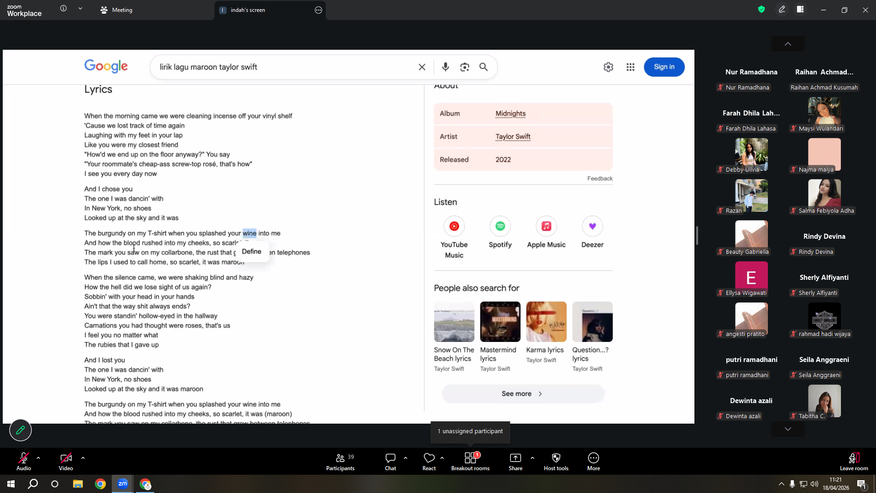Expand See more related searches
Image resolution: width=876 pixels, height=493 pixels.
pyautogui.click(x=523, y=394)
